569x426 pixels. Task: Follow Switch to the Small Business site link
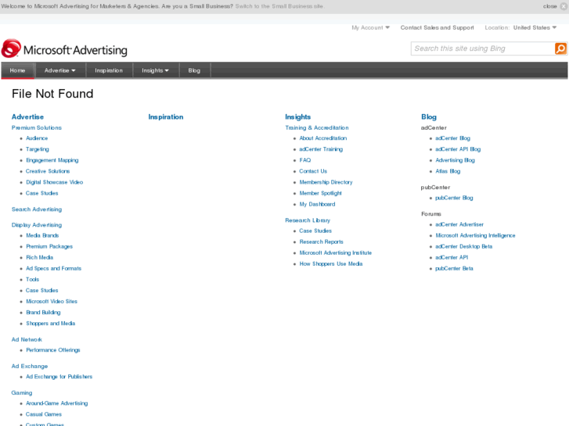pyautogui.click(x=279, y=6)
